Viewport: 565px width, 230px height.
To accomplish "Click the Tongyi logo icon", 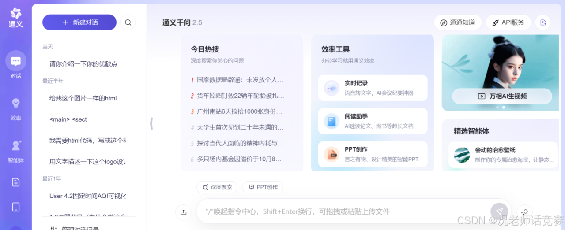I will click(16, 13).
